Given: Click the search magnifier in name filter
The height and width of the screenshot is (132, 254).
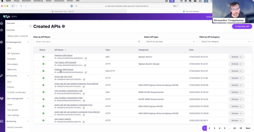Looking at the screenshot, I should coord(139,42).
